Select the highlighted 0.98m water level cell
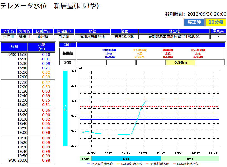Image resolution: width=227 pixels, height=167 pixels. [180, 62]
